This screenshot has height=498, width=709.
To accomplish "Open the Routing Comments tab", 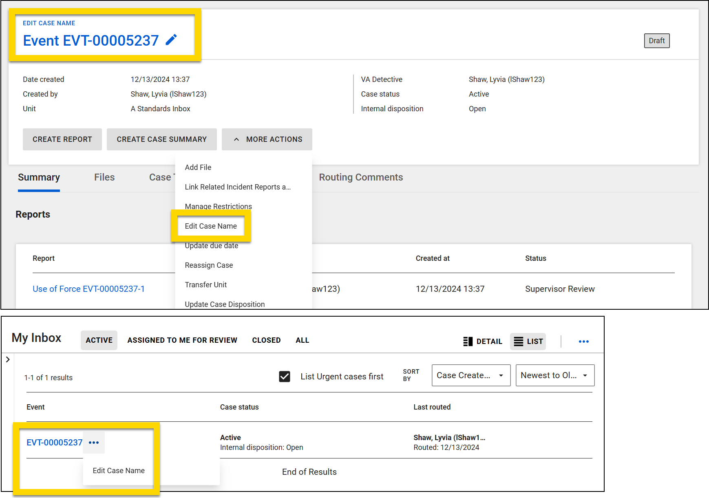I will [361, 177].
